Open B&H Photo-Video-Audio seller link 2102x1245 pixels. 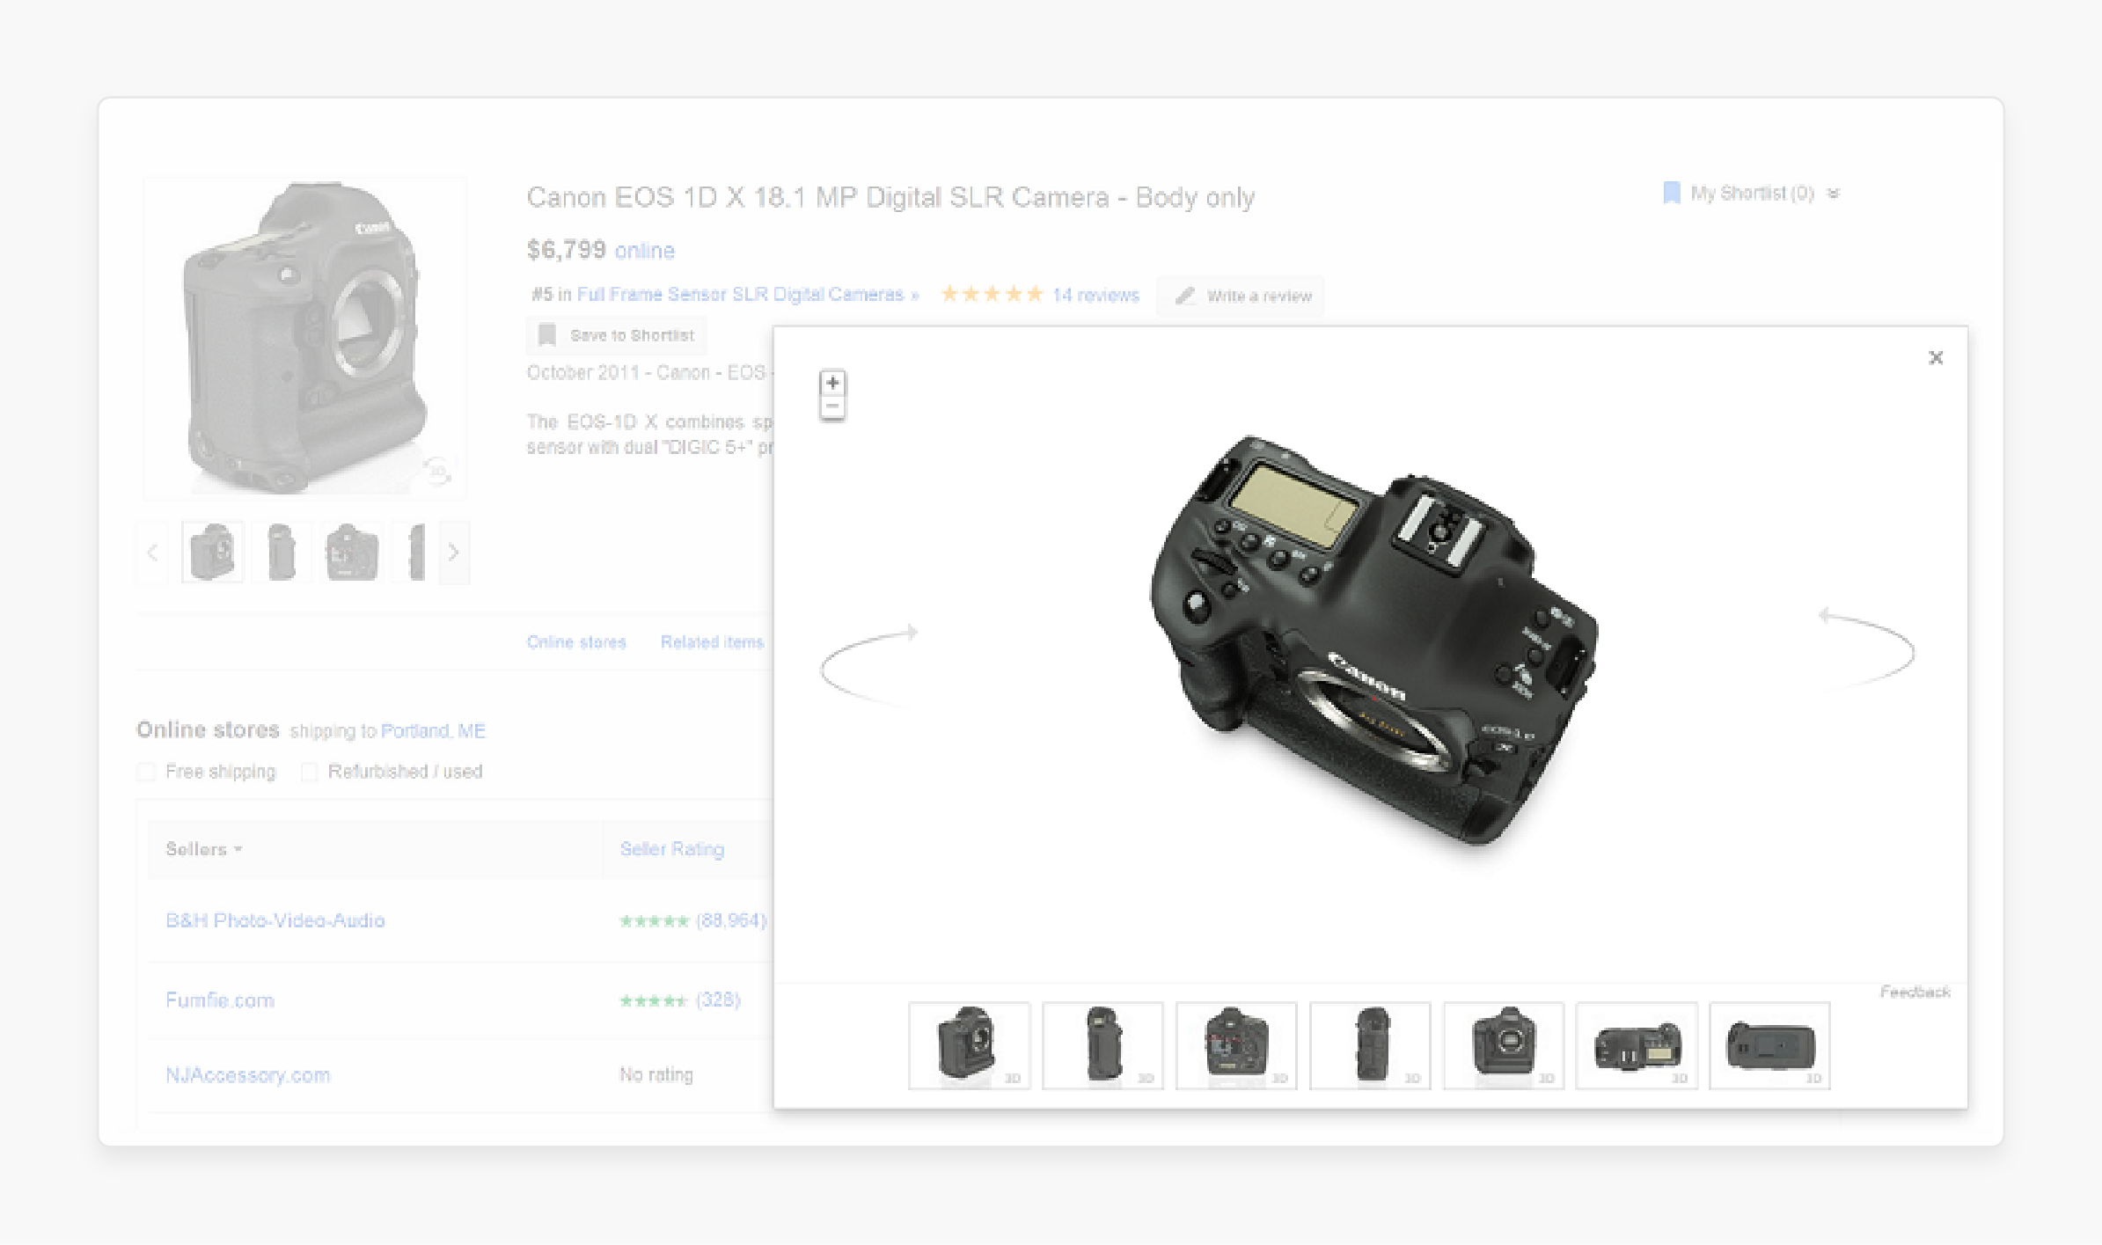[275, 920]
